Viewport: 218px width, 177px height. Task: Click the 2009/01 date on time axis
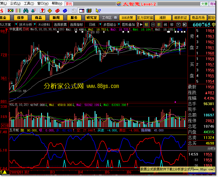click(17, 172)
